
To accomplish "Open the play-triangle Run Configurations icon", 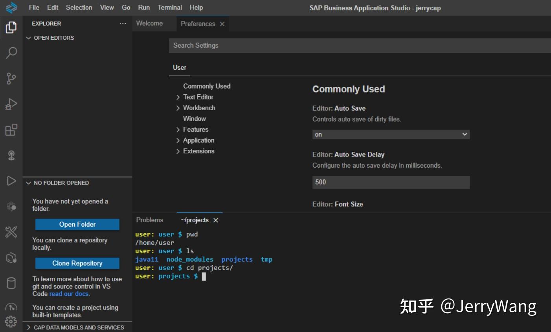I will point(11,181).
